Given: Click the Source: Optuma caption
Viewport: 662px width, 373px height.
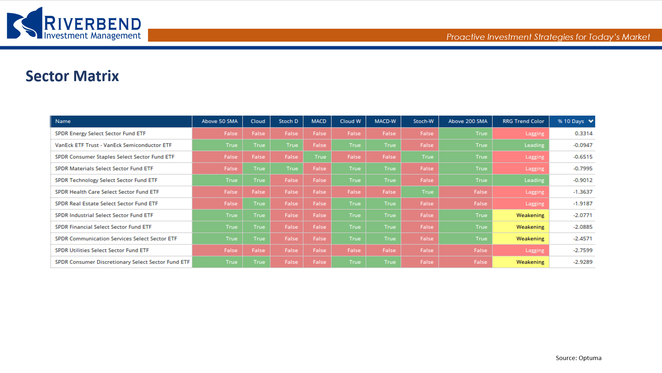Looking at the screenshot, I should [578, 358].
